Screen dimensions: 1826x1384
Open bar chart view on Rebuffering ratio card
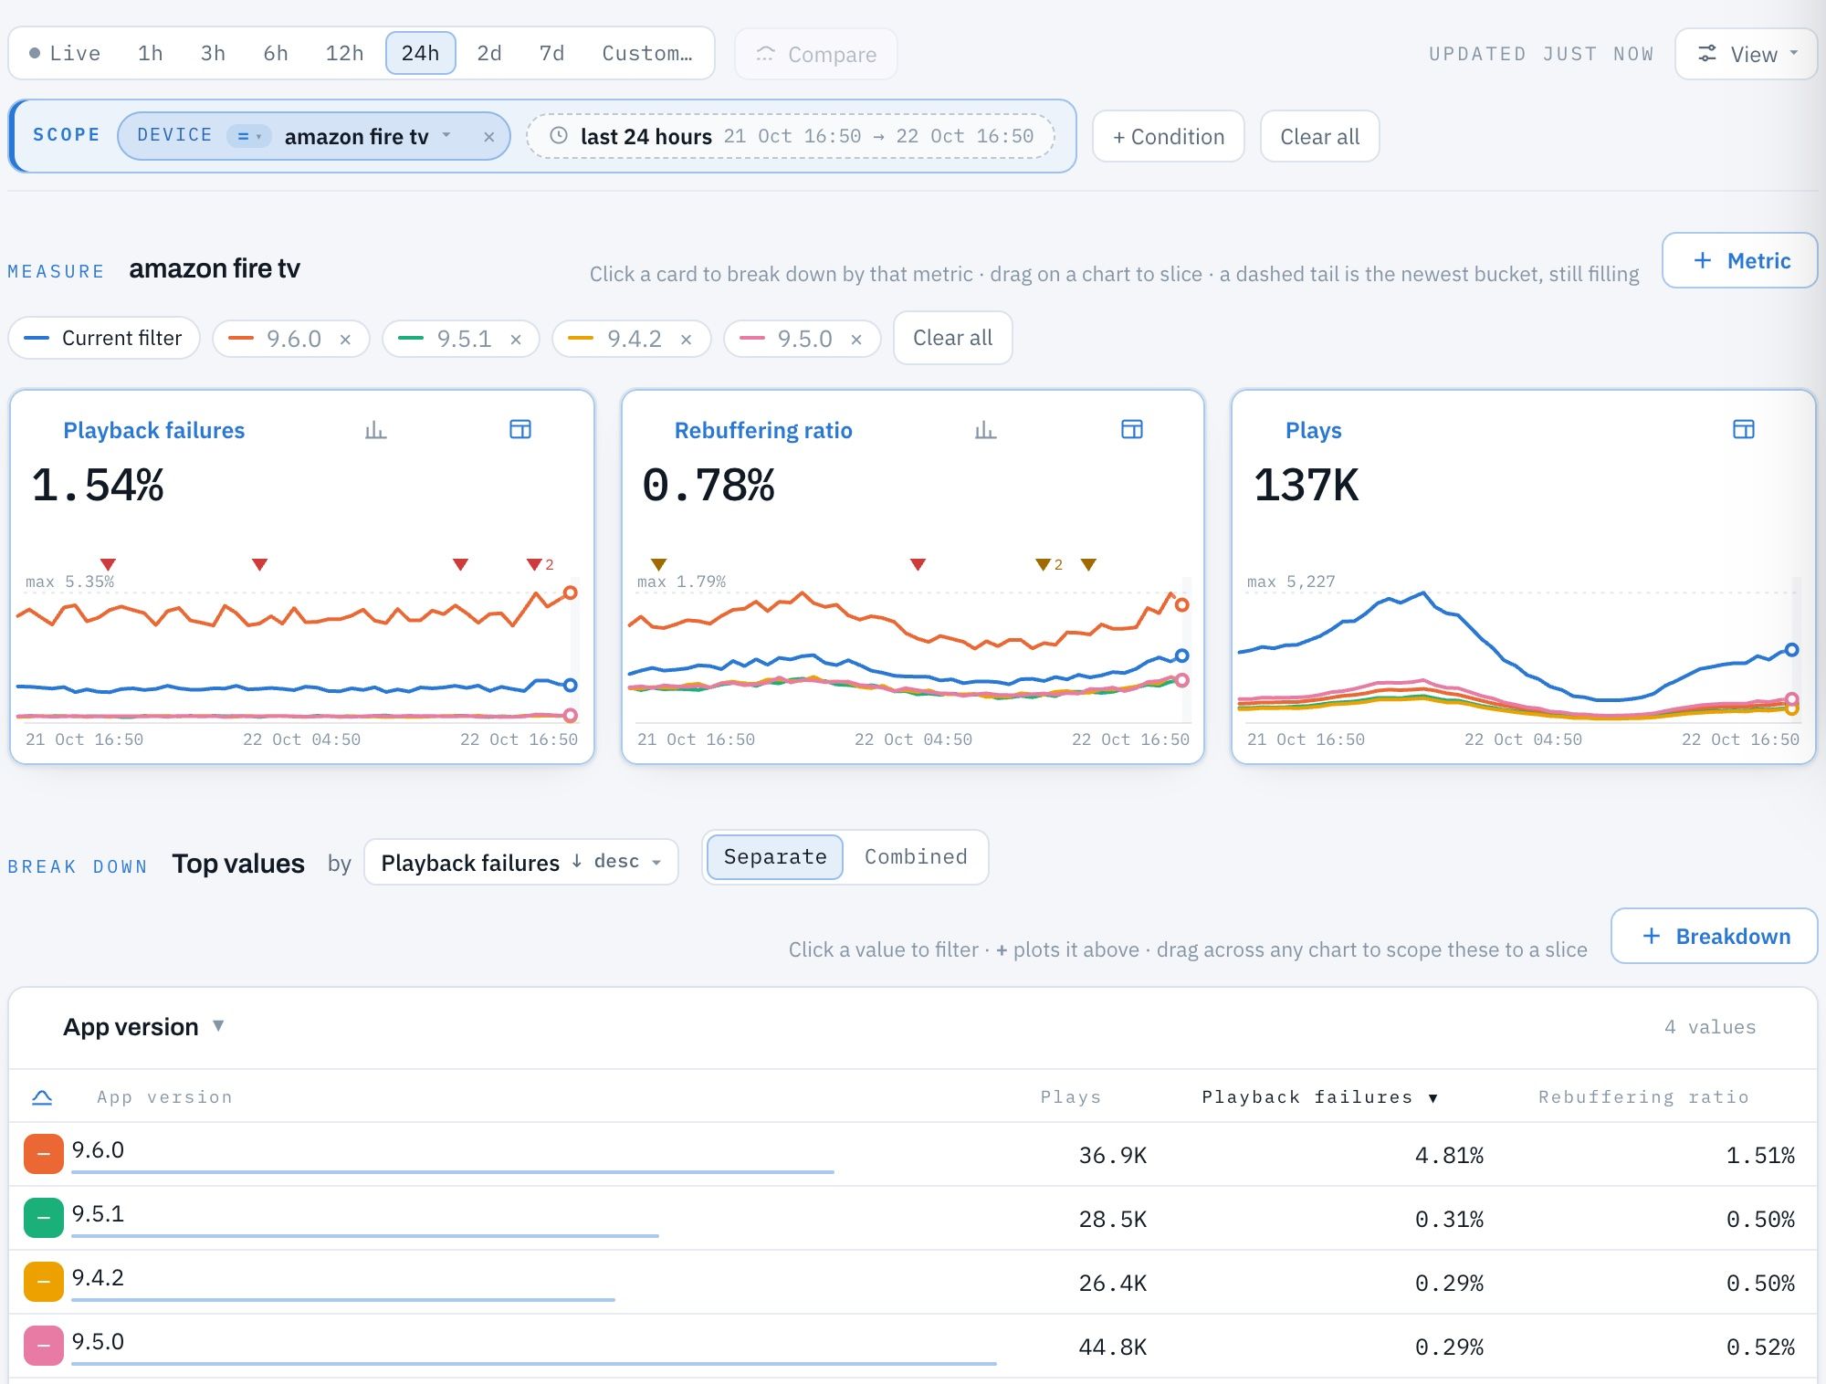click(985, 430)
